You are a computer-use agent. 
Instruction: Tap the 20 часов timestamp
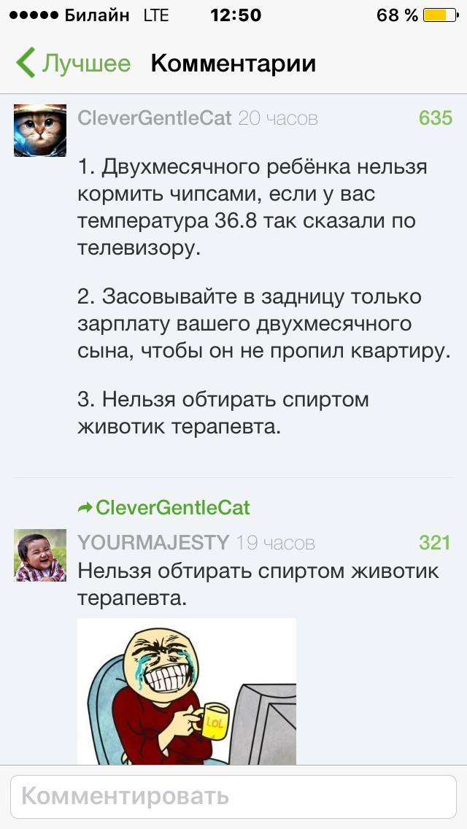click(x=278, y=118)
